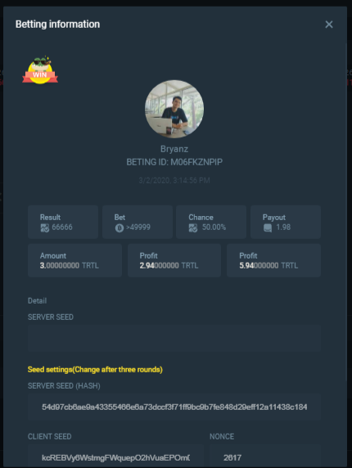
Task: Click the Profit 2.94000000 TRTL card
Action: (x=174, y=260)
